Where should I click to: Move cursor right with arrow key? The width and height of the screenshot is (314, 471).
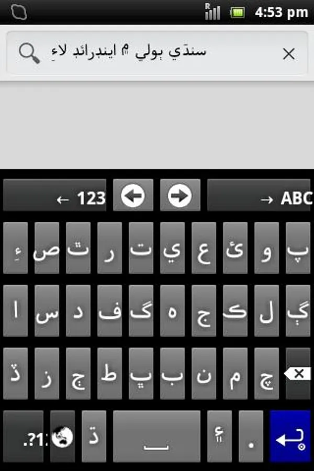[180, 196]
